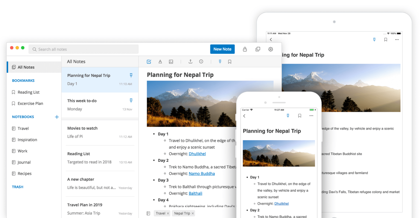Image resolution: width=420 pixels, height=218 pixels.
Task: Open the note info icon
Action: coord(201,62)
